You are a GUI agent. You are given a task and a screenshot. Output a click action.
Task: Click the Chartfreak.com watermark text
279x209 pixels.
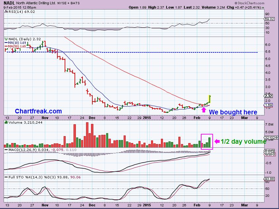38,111
